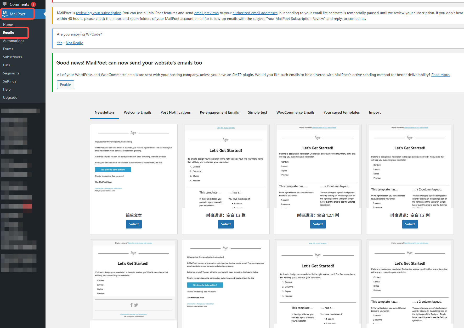Open the Emails submenu item

click(x=8, y=33)
